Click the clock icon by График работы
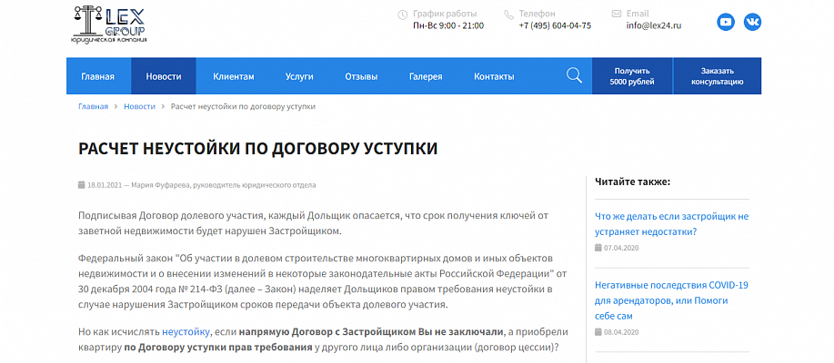 (x=403, y=15)
